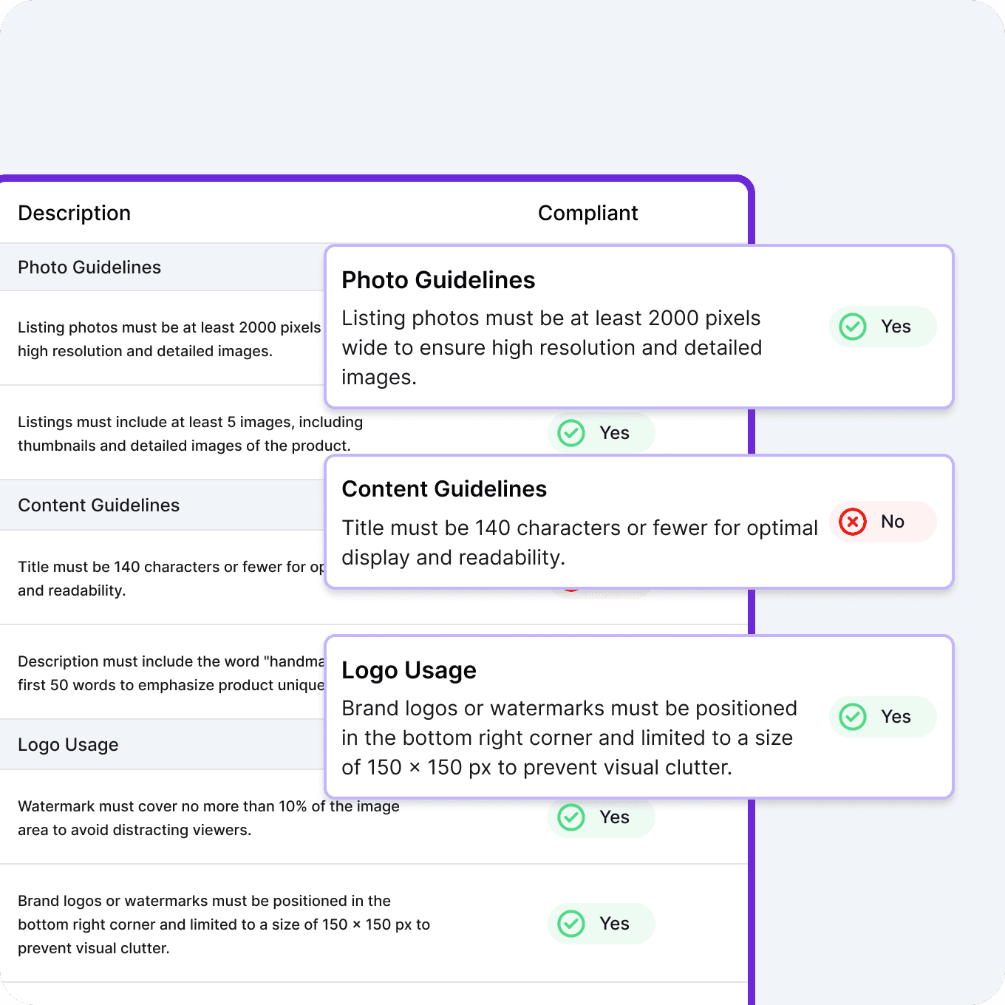
Task: Toggle the Yes badge for the 5 images requirement
Action: [601, 433]
